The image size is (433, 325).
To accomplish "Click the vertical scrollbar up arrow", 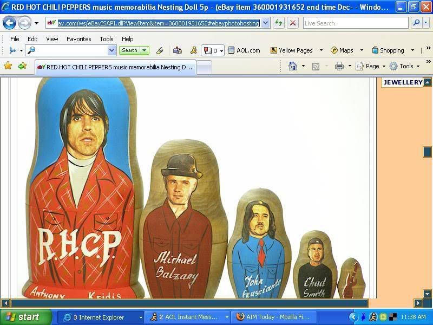I will coord(427,82).
